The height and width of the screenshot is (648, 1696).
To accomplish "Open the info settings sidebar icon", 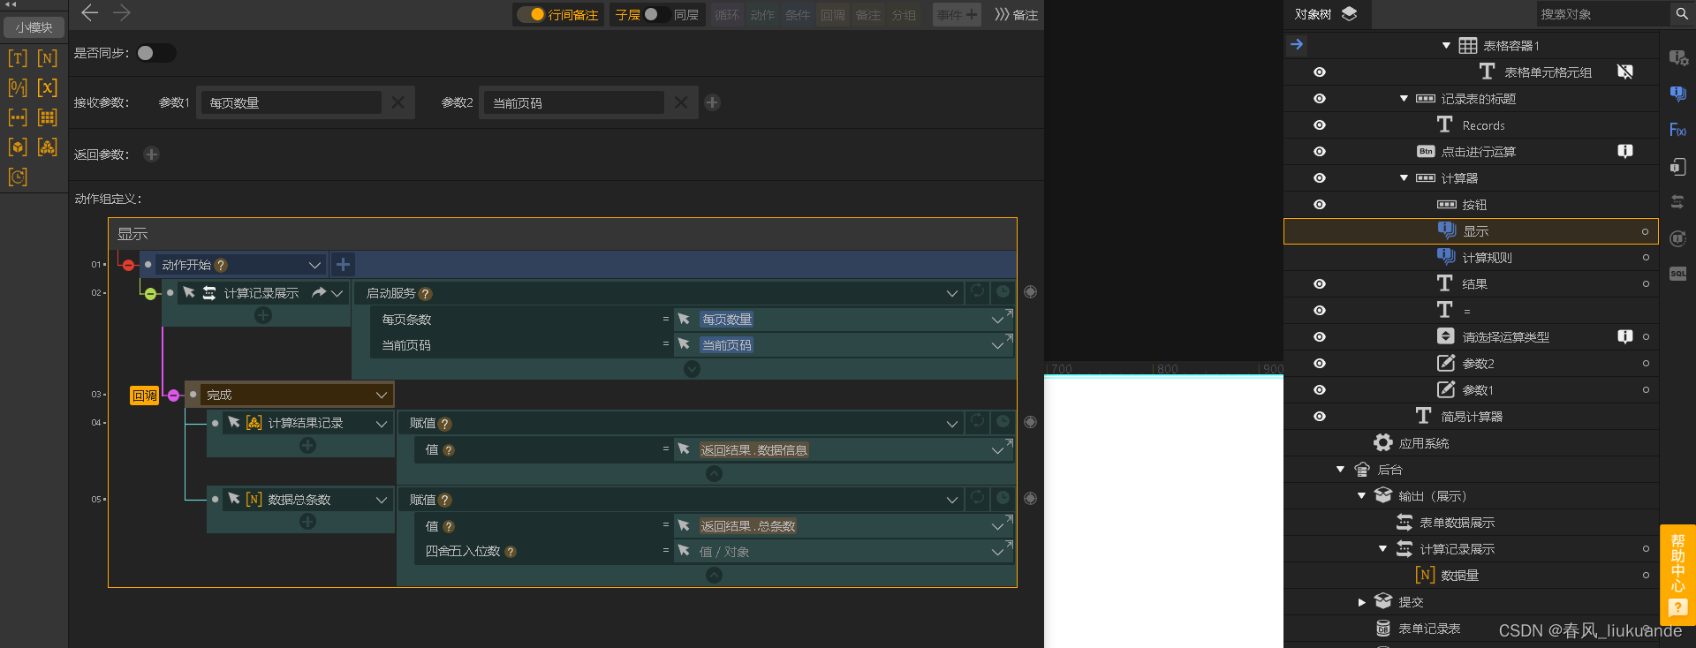I will click(1678, 58).
